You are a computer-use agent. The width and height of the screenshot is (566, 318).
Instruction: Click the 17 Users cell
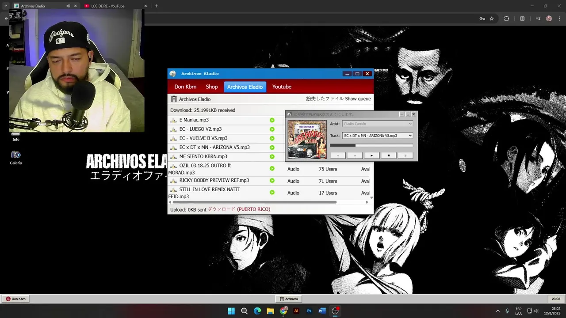point(328,193)
